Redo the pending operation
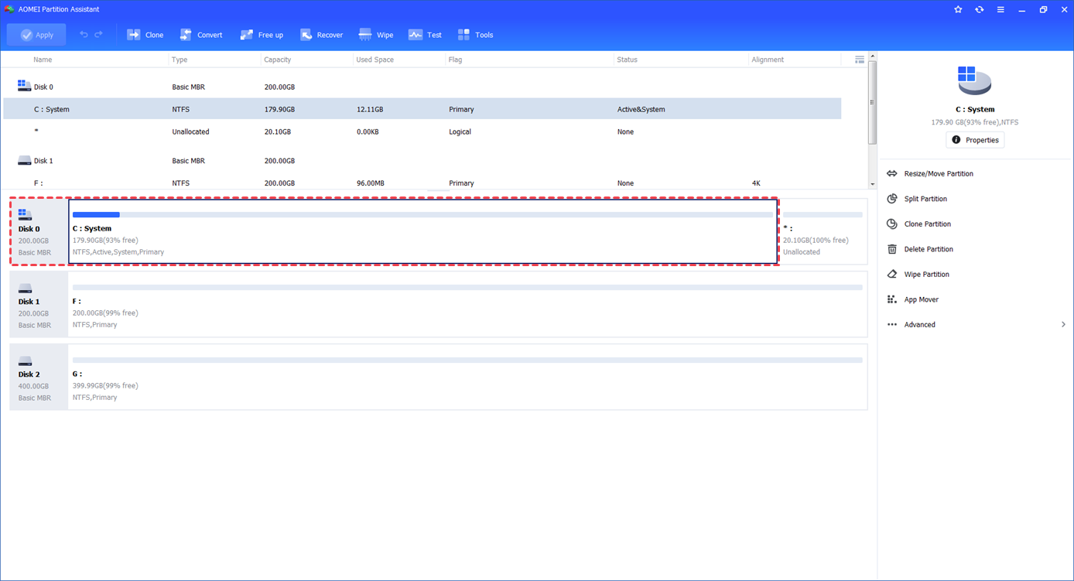This screenshot has height=581, width=1074. click(98, 35)
